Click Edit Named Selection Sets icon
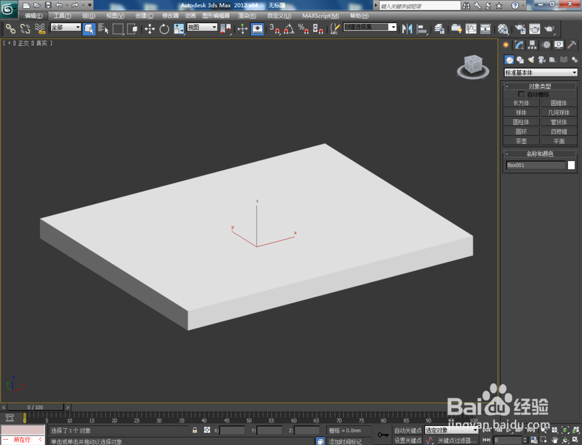This screenshot has height=445, width=582. pyautogui.click(x=335, y=29)
